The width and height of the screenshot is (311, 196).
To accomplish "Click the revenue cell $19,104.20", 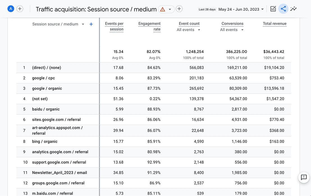I will (274, 68).
